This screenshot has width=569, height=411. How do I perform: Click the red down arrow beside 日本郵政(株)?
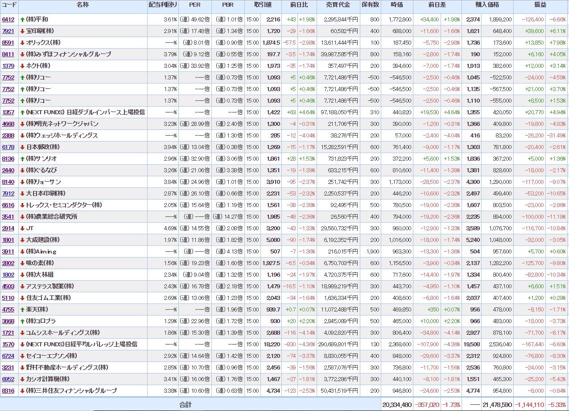tap(22, 147)
